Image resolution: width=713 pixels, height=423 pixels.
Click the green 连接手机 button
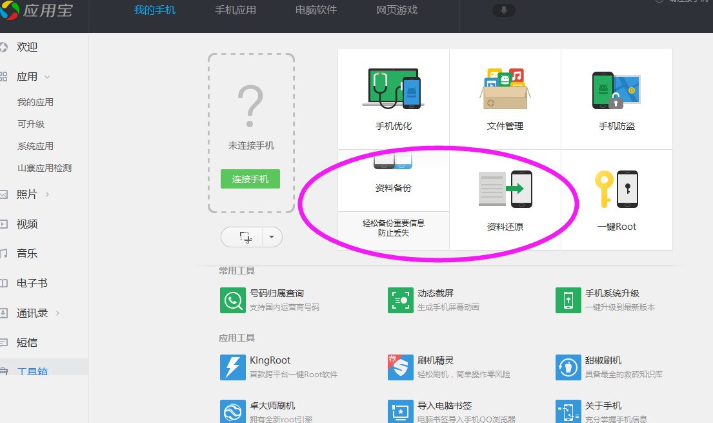click(x=250, y=179)
